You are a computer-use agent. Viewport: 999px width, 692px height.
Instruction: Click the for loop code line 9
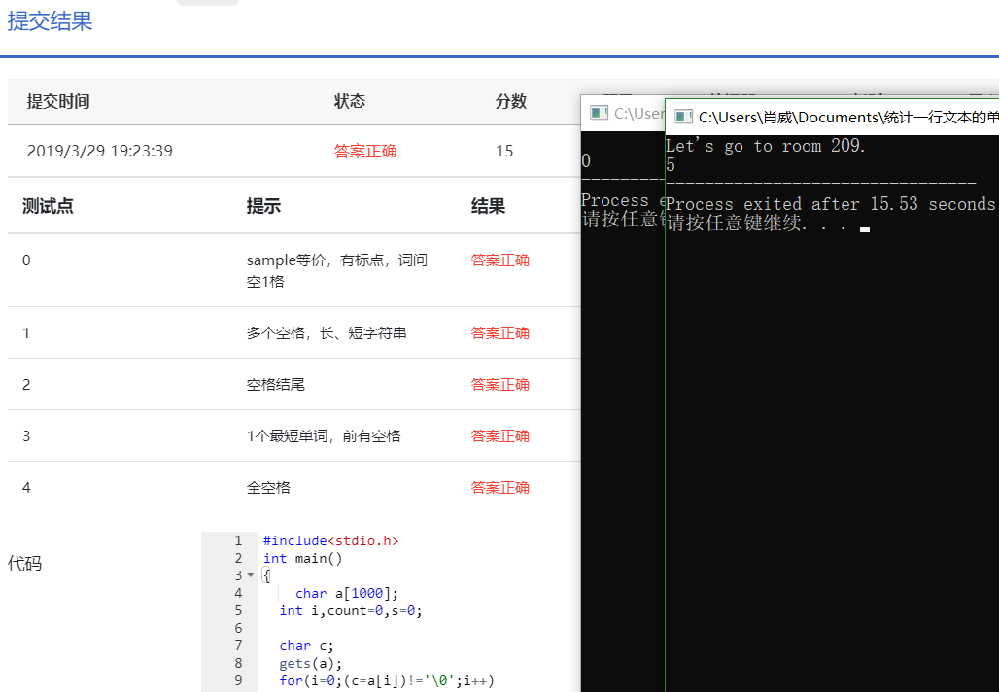point(386,680)
